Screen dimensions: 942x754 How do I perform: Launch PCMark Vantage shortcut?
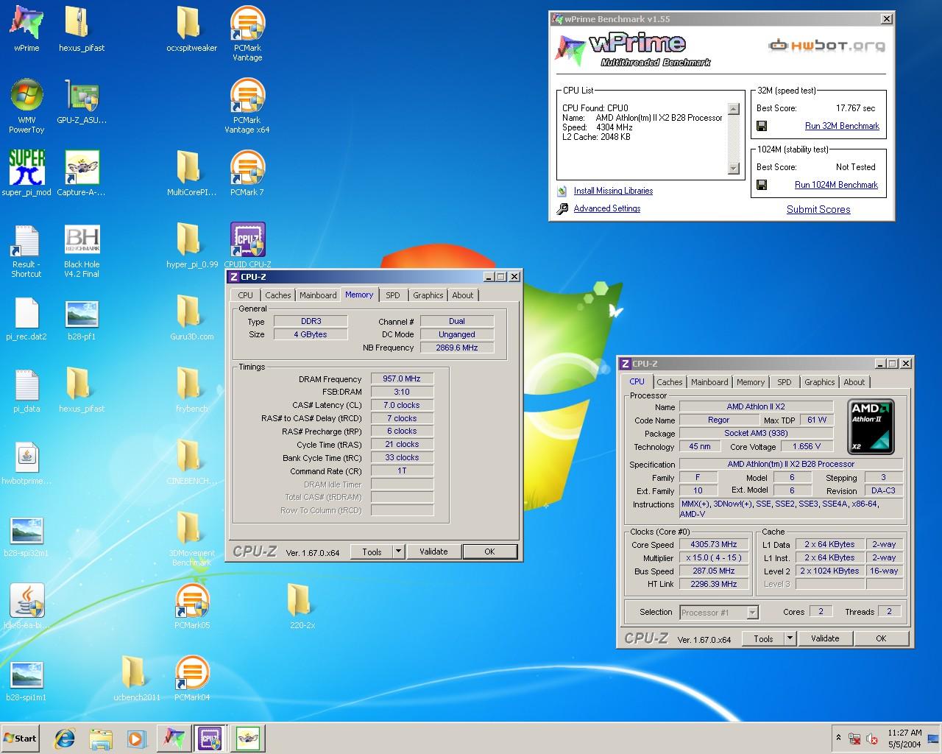pos(247,33)
